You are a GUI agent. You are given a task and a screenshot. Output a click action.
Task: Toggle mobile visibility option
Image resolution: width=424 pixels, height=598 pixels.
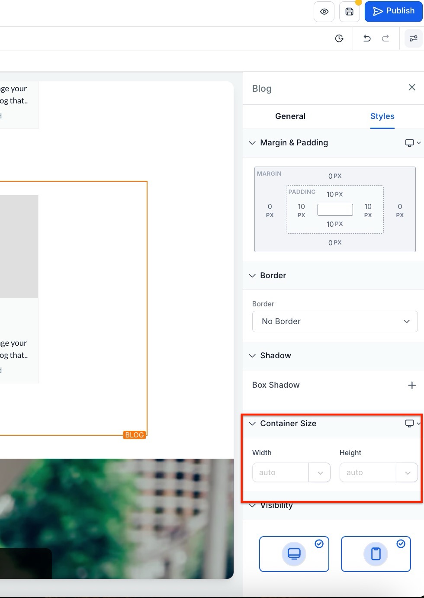pyautogui.click(x=376, y=554)
